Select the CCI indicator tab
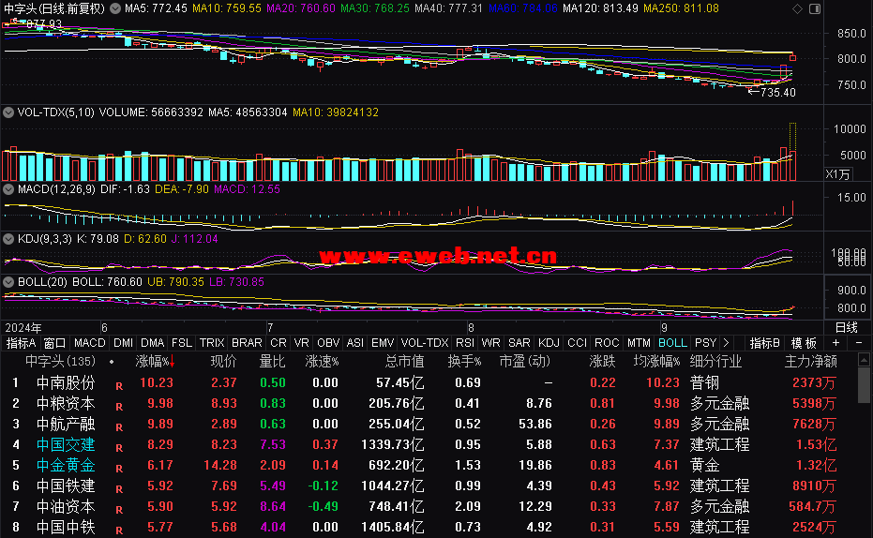873x538 pixels. click(x=577, y=343)
